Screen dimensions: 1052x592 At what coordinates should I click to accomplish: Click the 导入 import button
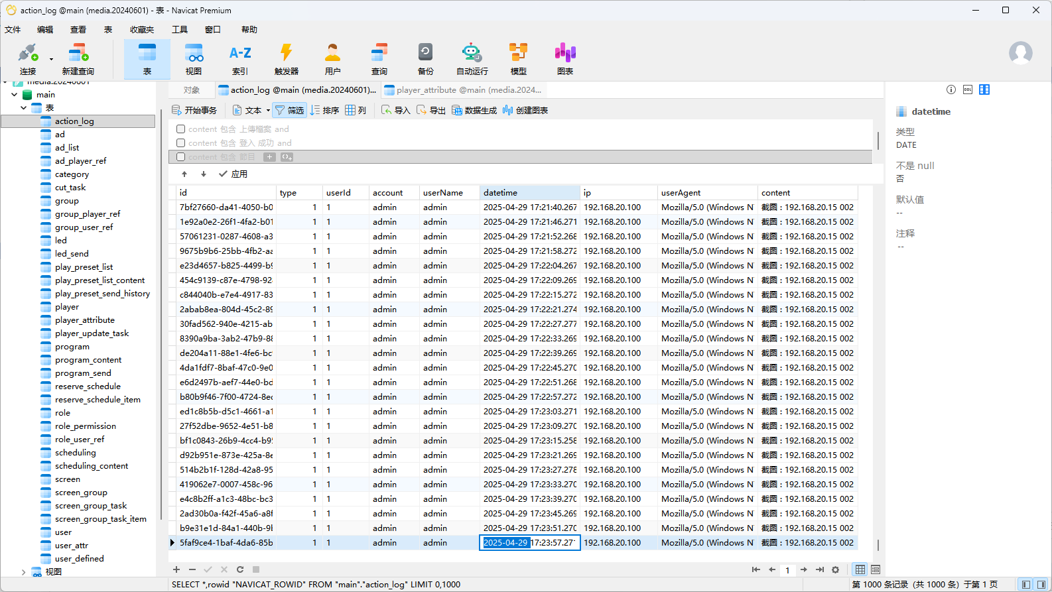396,110
